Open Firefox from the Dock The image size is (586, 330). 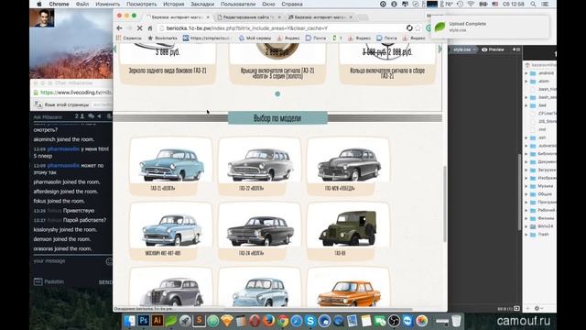pos(268,321)
